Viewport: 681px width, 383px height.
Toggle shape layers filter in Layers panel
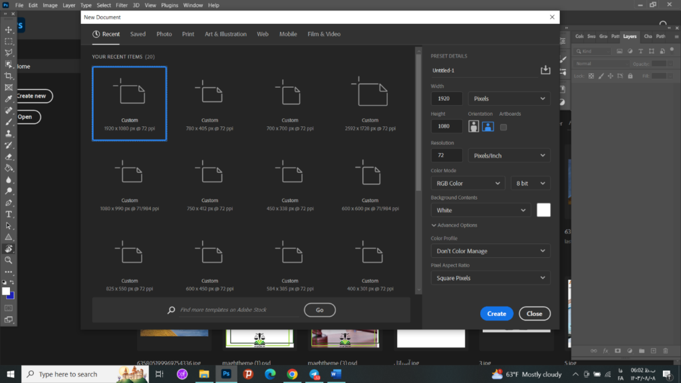652,51
